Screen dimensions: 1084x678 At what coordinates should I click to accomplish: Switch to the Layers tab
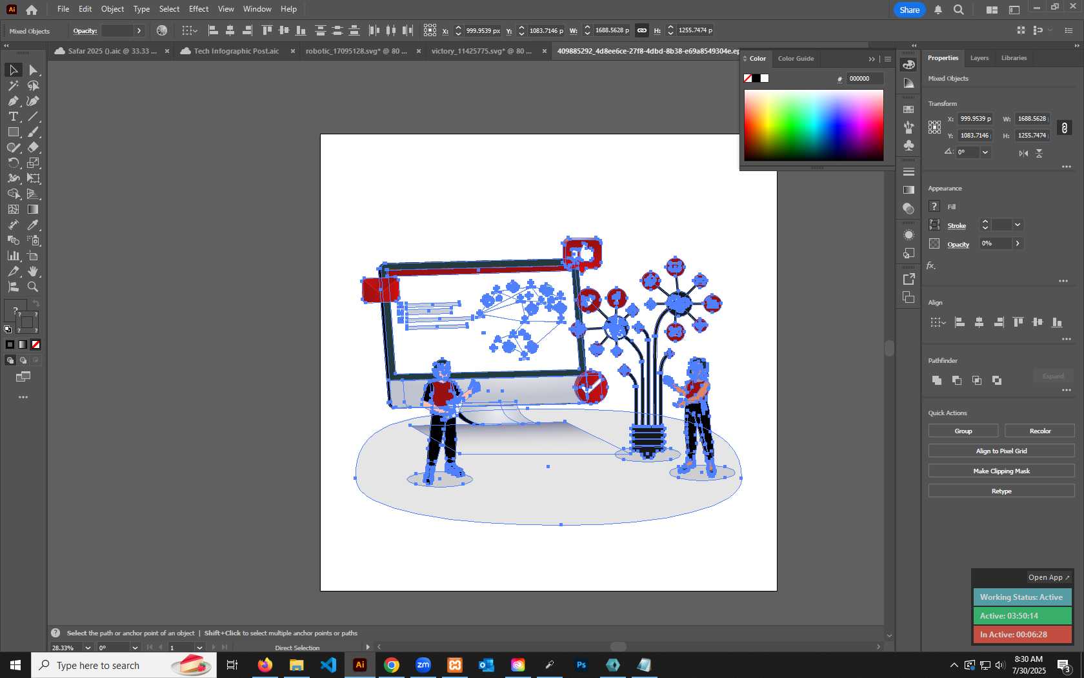pos(979,58)
